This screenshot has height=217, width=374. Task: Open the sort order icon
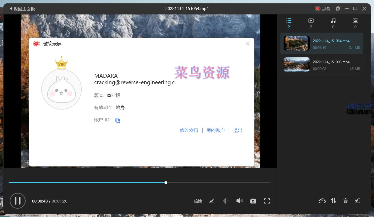[333, 201]
